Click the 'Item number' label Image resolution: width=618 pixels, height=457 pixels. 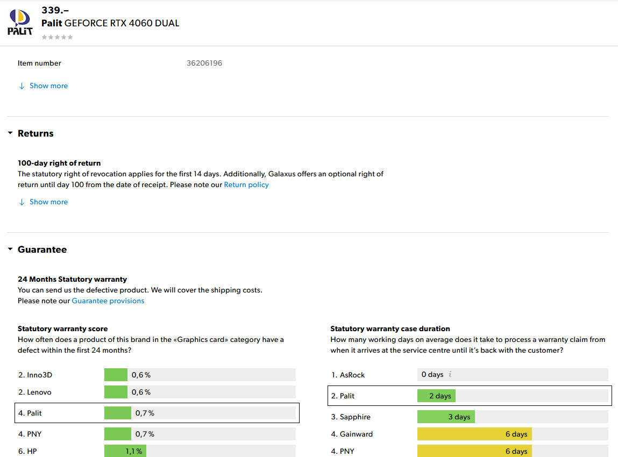pos(39,63)
